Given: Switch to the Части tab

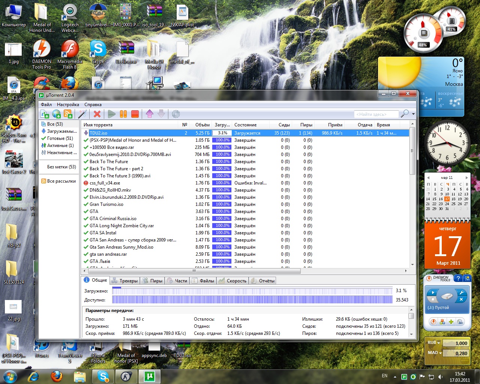Looking at the screenshot, I should tap(177, 280).
